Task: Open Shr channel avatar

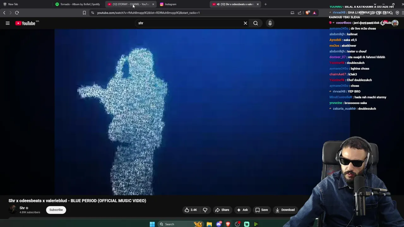Action: 13,210
